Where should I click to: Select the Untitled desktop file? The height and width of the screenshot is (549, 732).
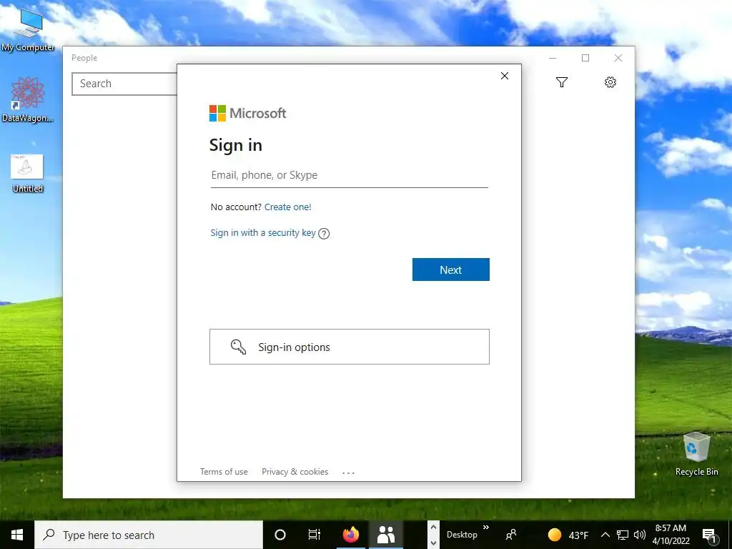[28, 173]
